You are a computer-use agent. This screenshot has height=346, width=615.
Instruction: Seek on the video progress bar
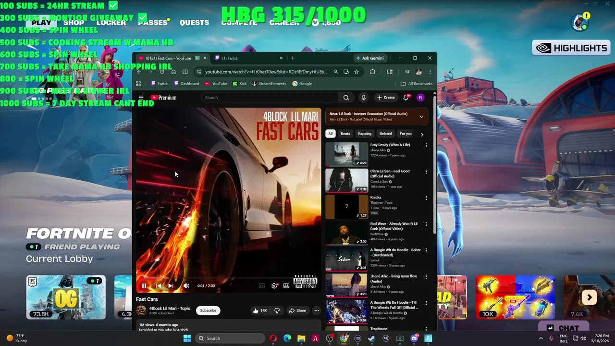tap(228, 278)
